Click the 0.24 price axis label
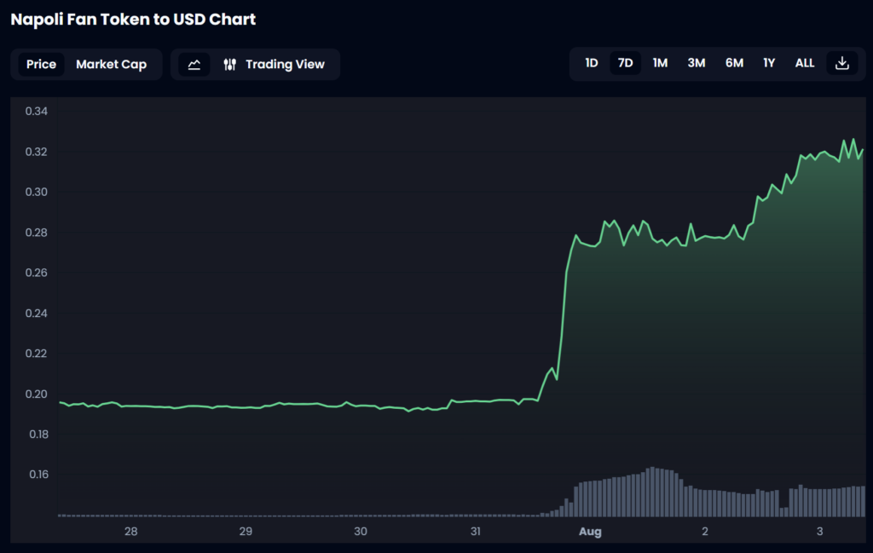Viewport: 873px width, 553px height. pos(36,314)
